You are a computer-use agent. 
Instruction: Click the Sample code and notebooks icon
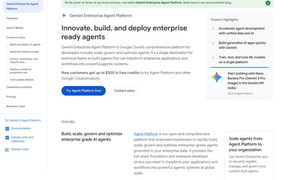point(7,137)
